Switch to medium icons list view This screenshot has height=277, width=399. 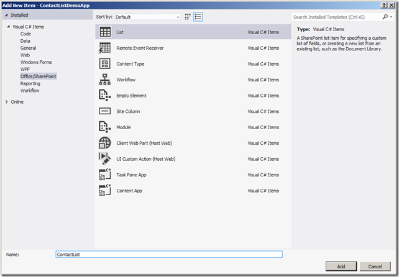coord(198,17)
